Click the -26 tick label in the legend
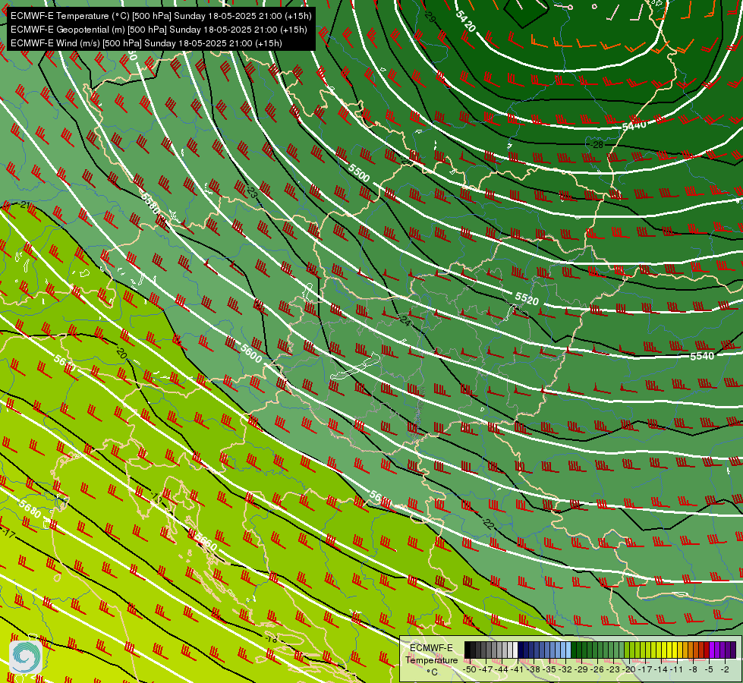This screenshot has width=743, height=683. pyautogui.click(x=597, y=669)
